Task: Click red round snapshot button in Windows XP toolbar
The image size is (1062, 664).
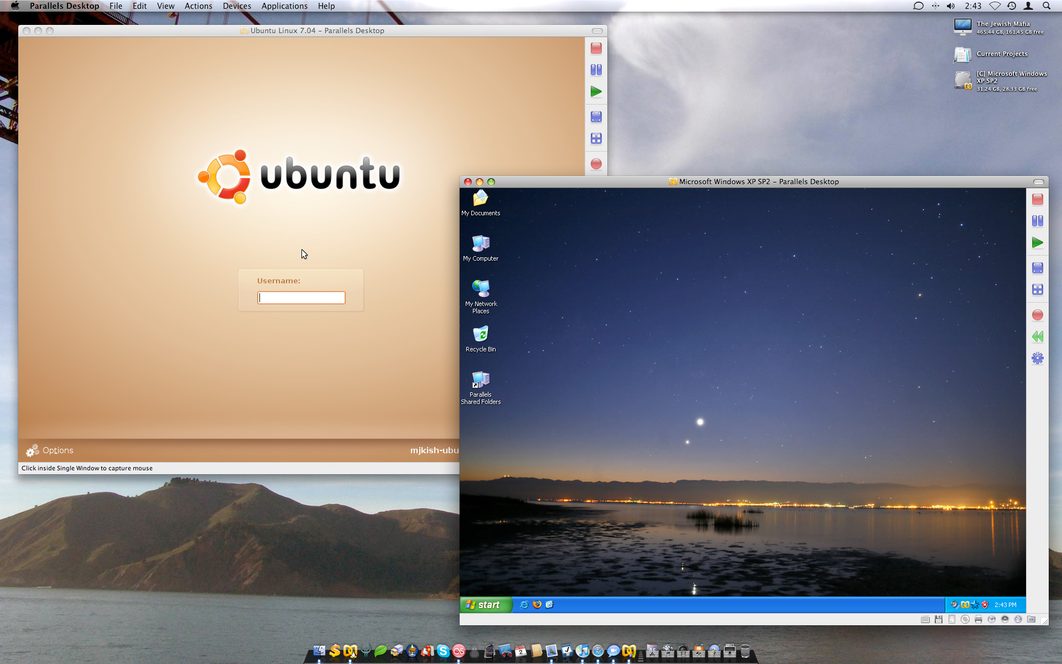Action: tap(1037, 315)
